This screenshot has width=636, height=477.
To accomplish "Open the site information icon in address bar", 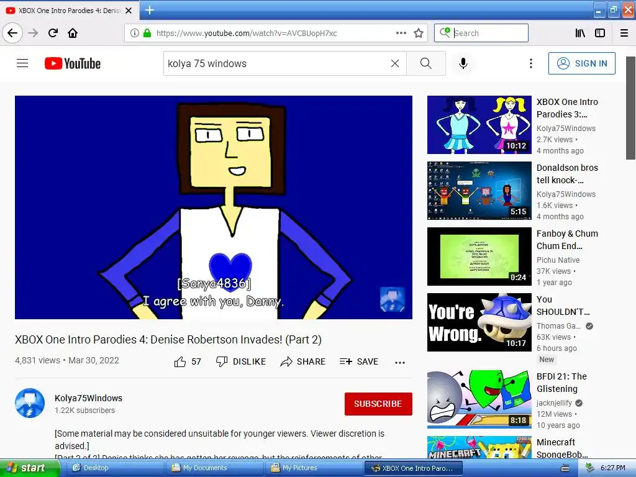I will point(135,34).
